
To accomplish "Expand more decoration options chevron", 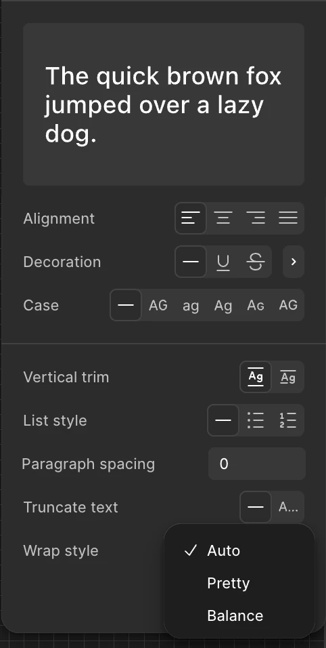I will click(x=294, y=262).
